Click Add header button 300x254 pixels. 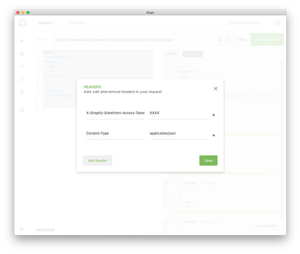click(x=97, y=161)
